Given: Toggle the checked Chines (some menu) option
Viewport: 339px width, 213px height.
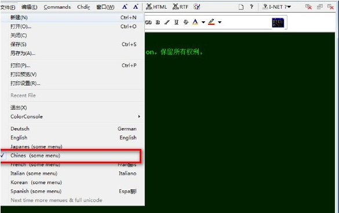Looking at the screenshot, I should point(72,155).
